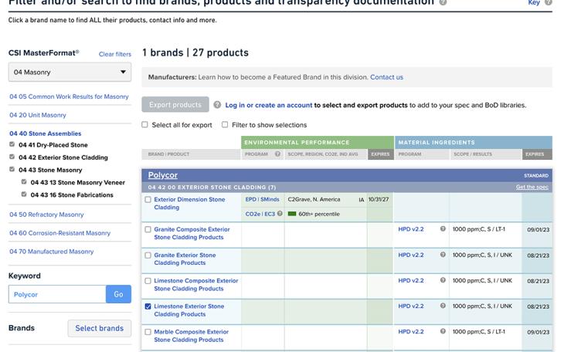This screenshot has height=352, width=564.
Task: Expand 04 50 Refractory Masonry section
Action: pyautogui.click(x=46, y=215)
